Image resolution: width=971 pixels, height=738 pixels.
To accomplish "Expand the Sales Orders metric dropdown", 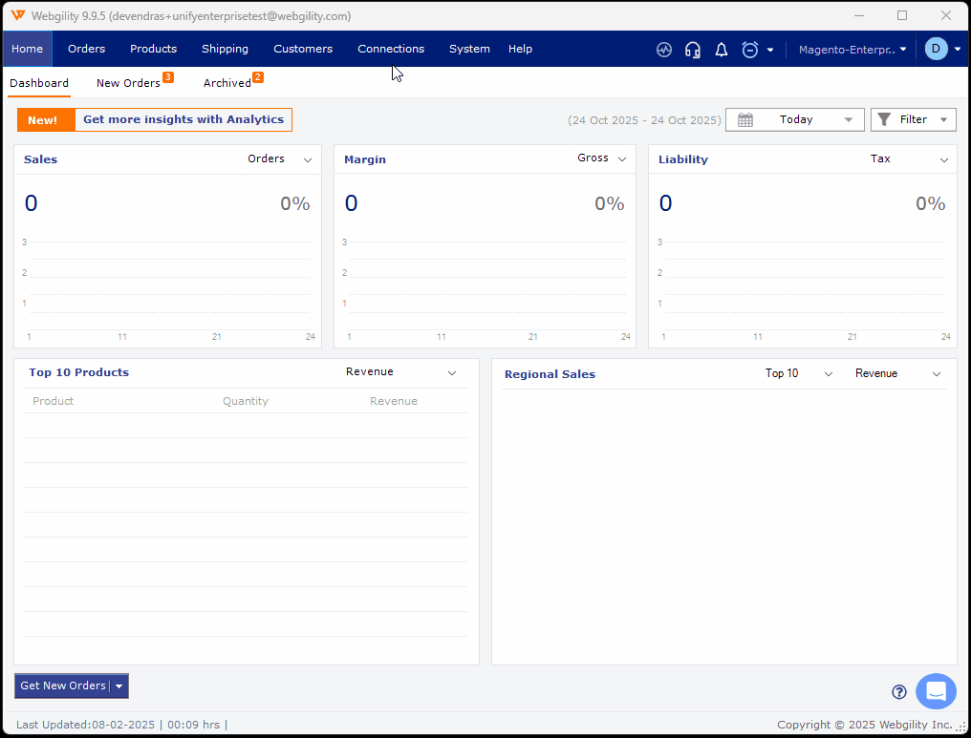I will pos(308,159).
